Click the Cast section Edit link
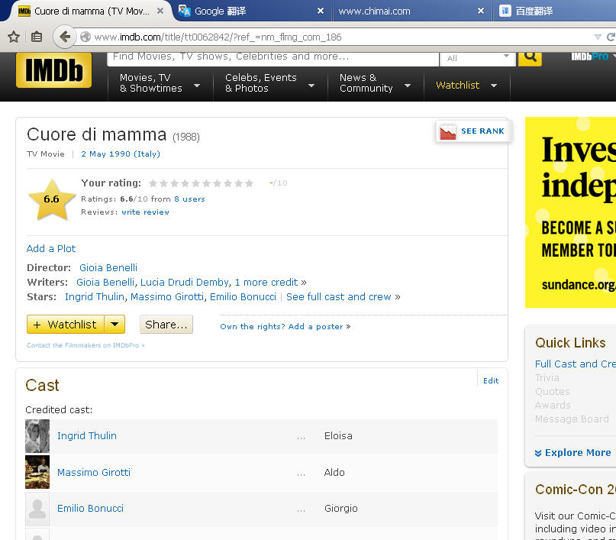 [x=491, y=381]
